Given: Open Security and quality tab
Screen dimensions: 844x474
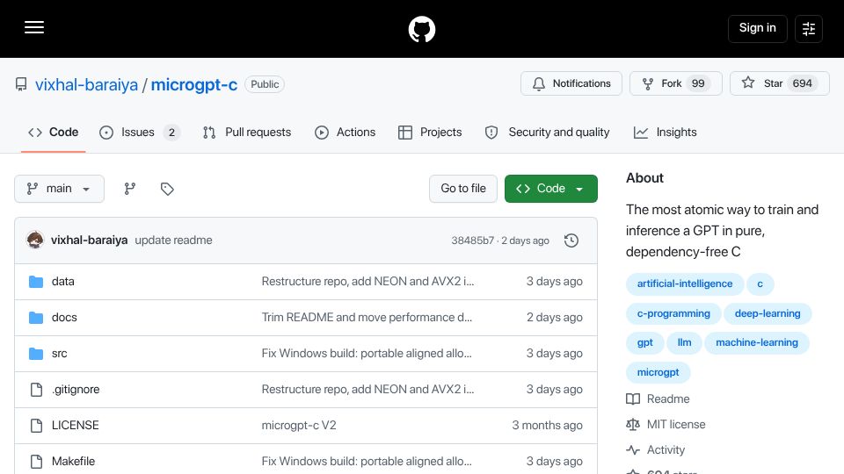Looking at the screenshot, I should (547, 133).
